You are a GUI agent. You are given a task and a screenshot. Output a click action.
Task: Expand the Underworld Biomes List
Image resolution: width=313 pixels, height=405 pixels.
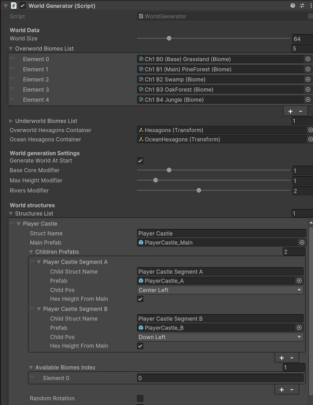tap(11, 121)
